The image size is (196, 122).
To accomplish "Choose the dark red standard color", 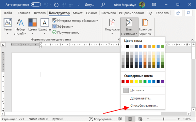I will [123, 82].
